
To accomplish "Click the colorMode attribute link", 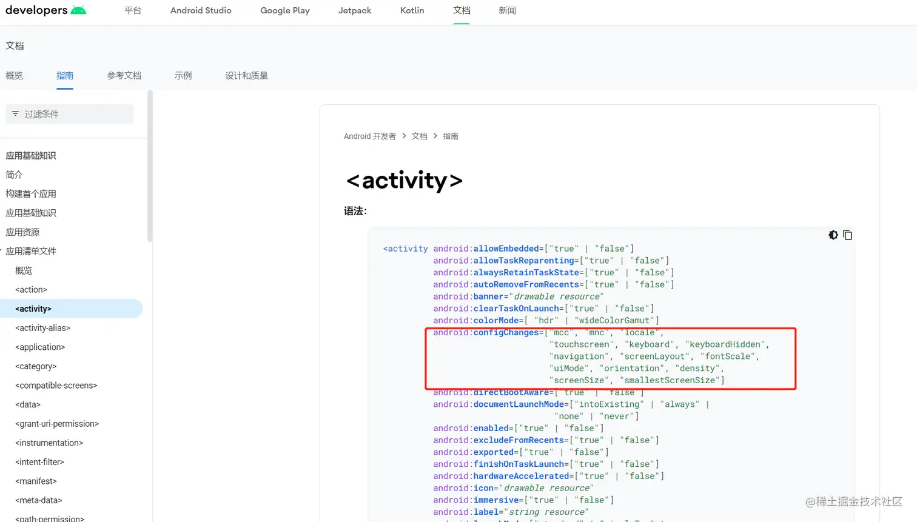I will (x=496, y=321).
